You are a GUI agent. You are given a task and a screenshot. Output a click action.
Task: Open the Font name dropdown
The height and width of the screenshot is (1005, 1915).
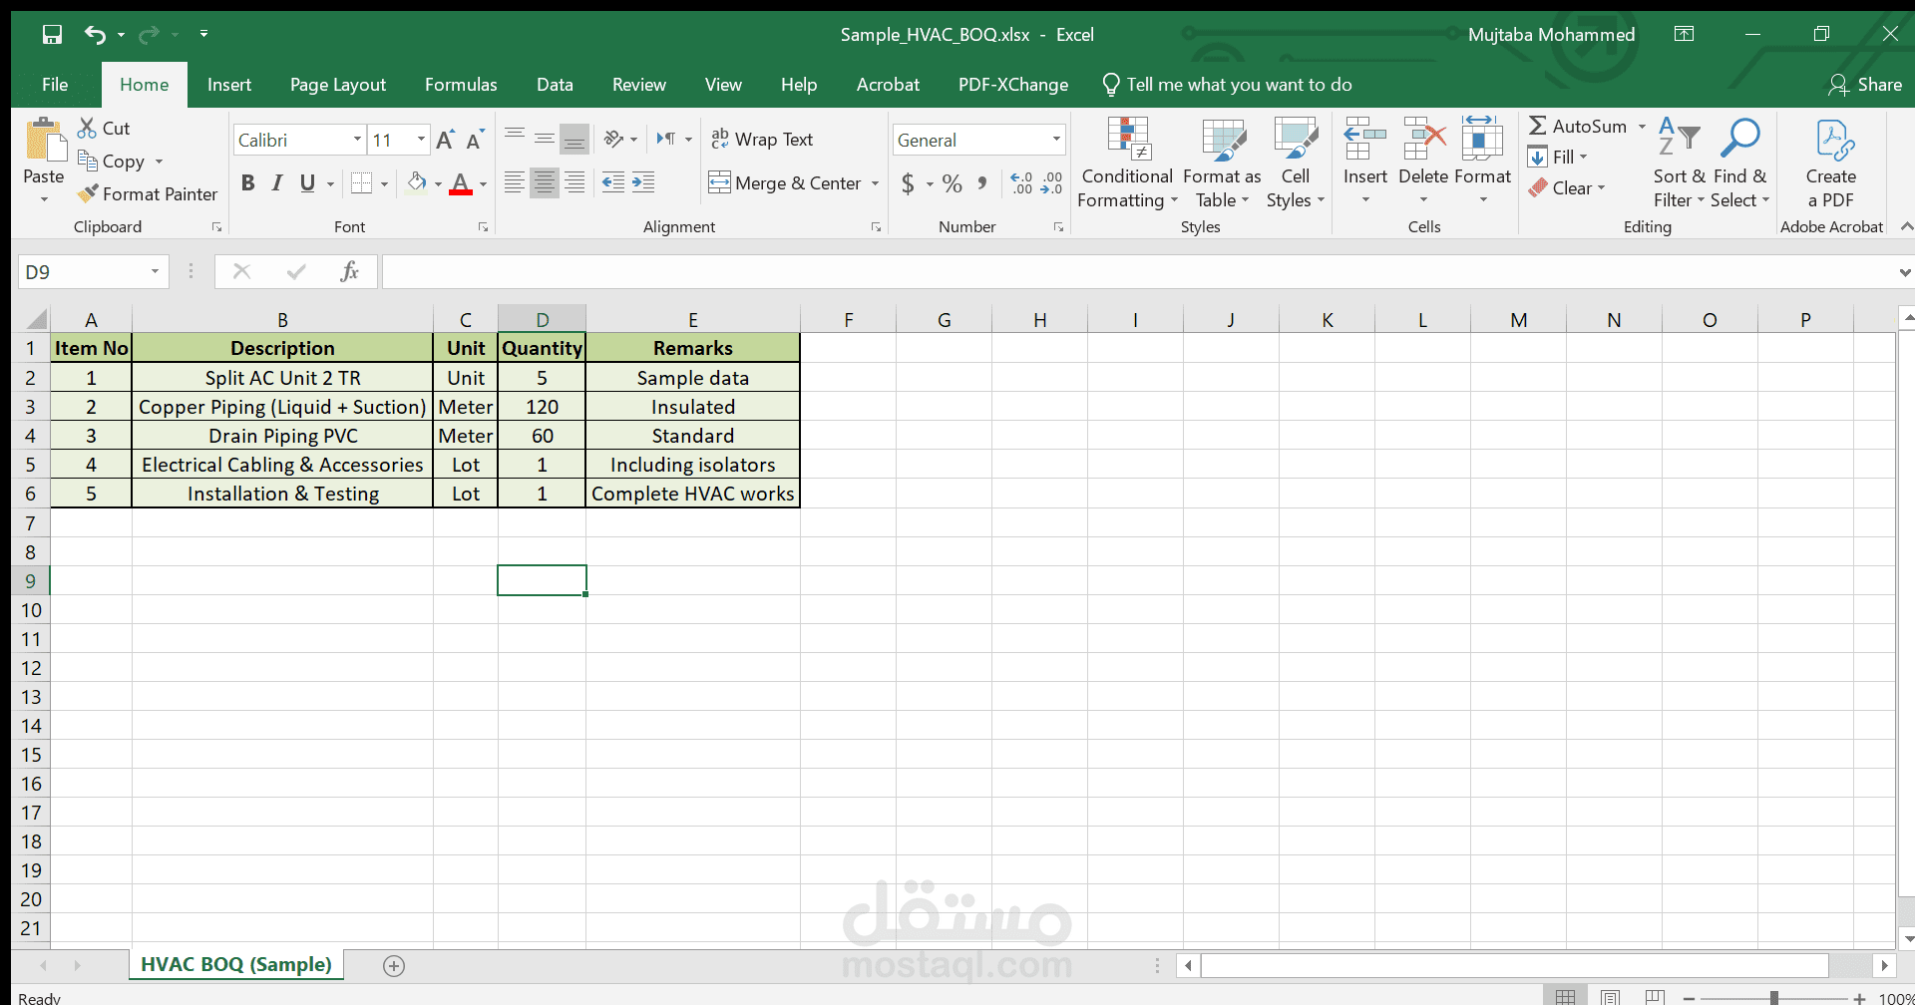[x=354, y=139]
